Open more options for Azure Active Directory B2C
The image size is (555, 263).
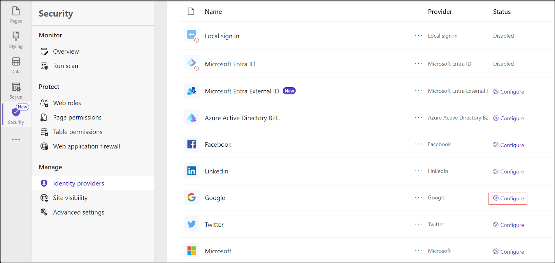click(419, 118)
